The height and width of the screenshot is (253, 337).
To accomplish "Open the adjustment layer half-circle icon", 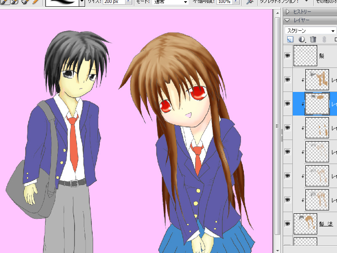I will pos(302,39).
